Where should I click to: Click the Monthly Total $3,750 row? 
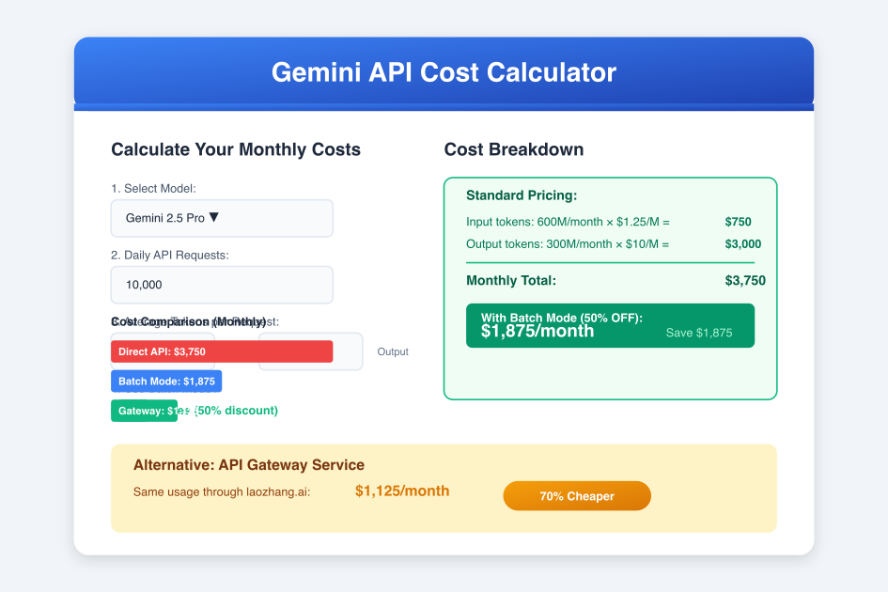click(610, 279)
